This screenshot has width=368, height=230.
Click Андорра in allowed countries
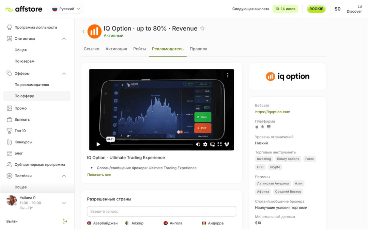[x=213, y=223]
